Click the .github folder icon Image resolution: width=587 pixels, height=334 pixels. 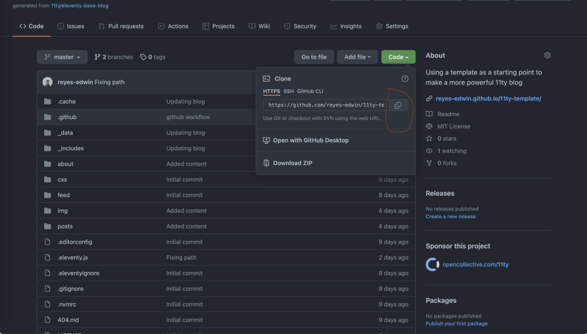pyautogui.click(x=47, y=117)
